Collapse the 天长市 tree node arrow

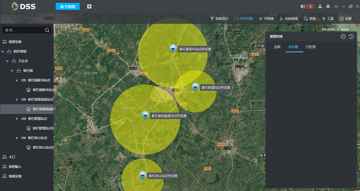(x=7, y=61)
